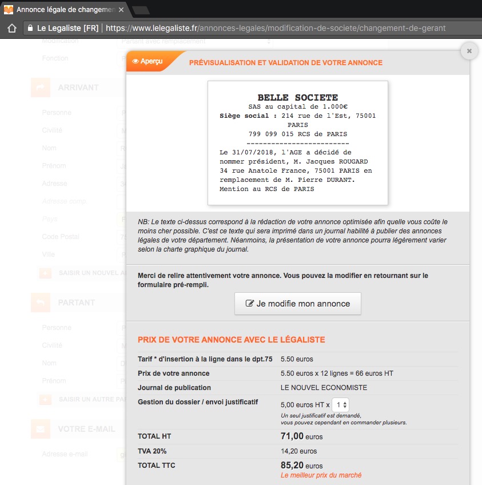This screenshot has width=482, height=485.
Task: Click the '85,20 euros' total TTC value
Action: (301, 465)
